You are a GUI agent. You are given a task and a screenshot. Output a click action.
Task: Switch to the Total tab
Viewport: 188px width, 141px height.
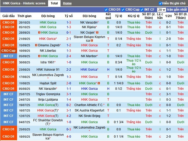click(54, 3)
